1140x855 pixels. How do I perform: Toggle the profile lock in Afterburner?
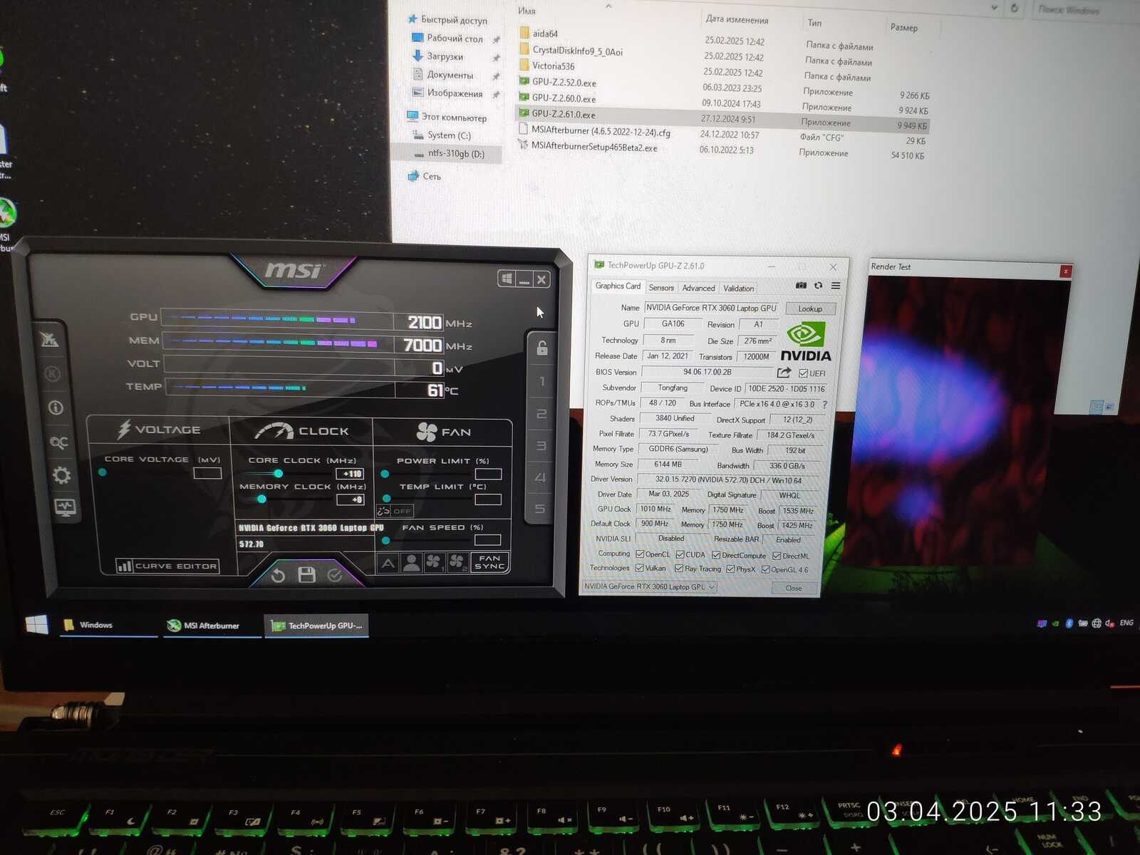(542, 348)
